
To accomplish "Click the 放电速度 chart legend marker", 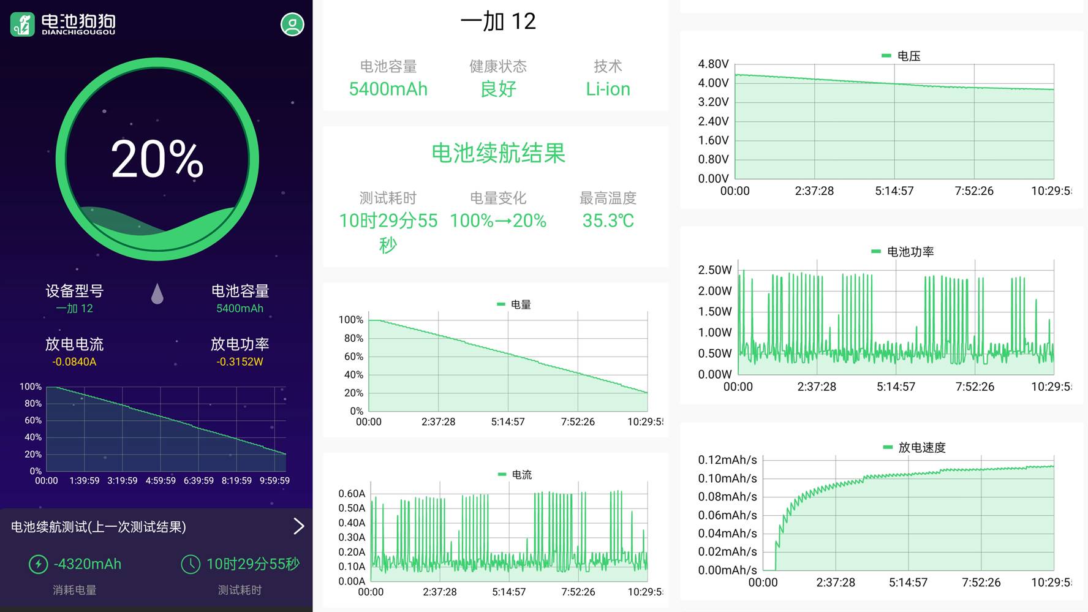I will [x=887, y=447].
